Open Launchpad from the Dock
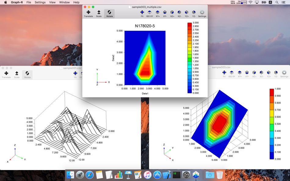 point(80,175)
